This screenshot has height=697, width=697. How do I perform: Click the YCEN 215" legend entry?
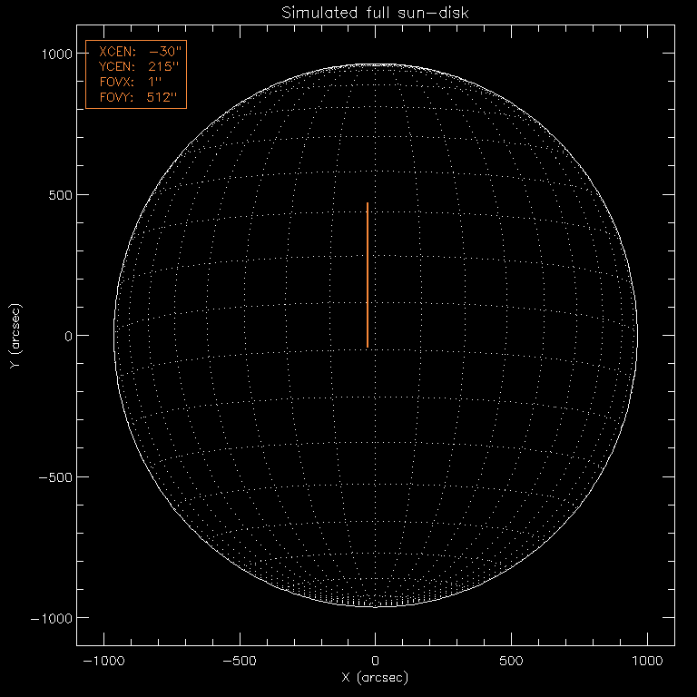pyautogui.click(x=135, y=66)
